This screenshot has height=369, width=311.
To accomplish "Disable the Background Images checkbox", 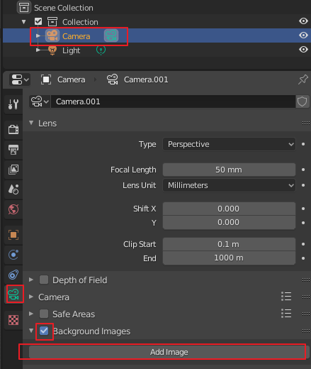I will tap(44, 331).
